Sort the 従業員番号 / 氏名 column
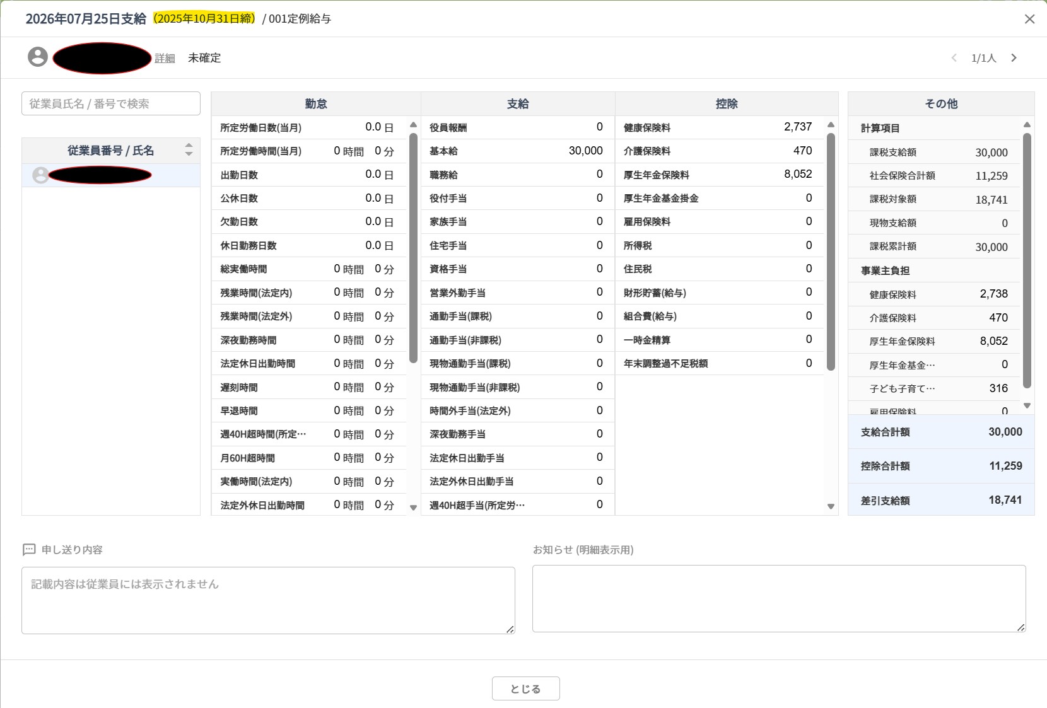Viewport: 1047px width, 708px height. pyautogui.click(x=189, y=149)
